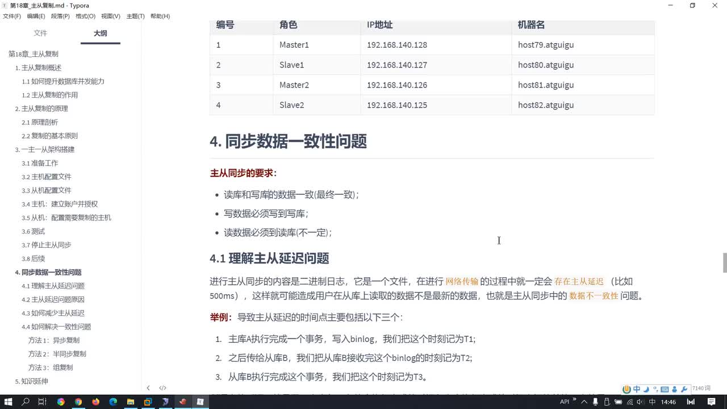Open outline entry 3.7 停止主从同步

[x=47, y=245]
